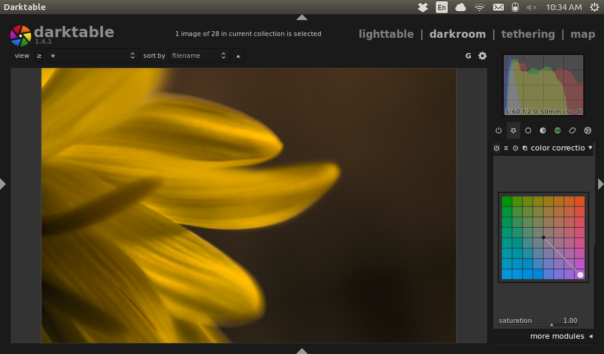Viewport: 604px width, 354px height.
Task: Open the star rating filter dropdown
Action: coord(93,56)
